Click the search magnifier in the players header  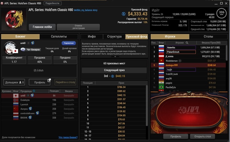tap(187, 43)
